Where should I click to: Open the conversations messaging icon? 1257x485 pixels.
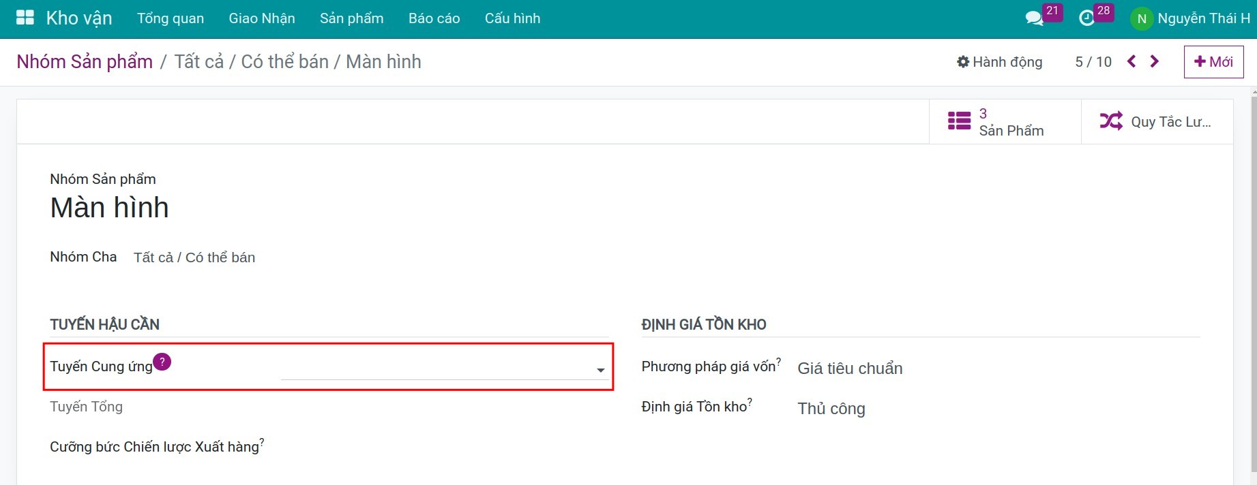[x=1035, y=17]
